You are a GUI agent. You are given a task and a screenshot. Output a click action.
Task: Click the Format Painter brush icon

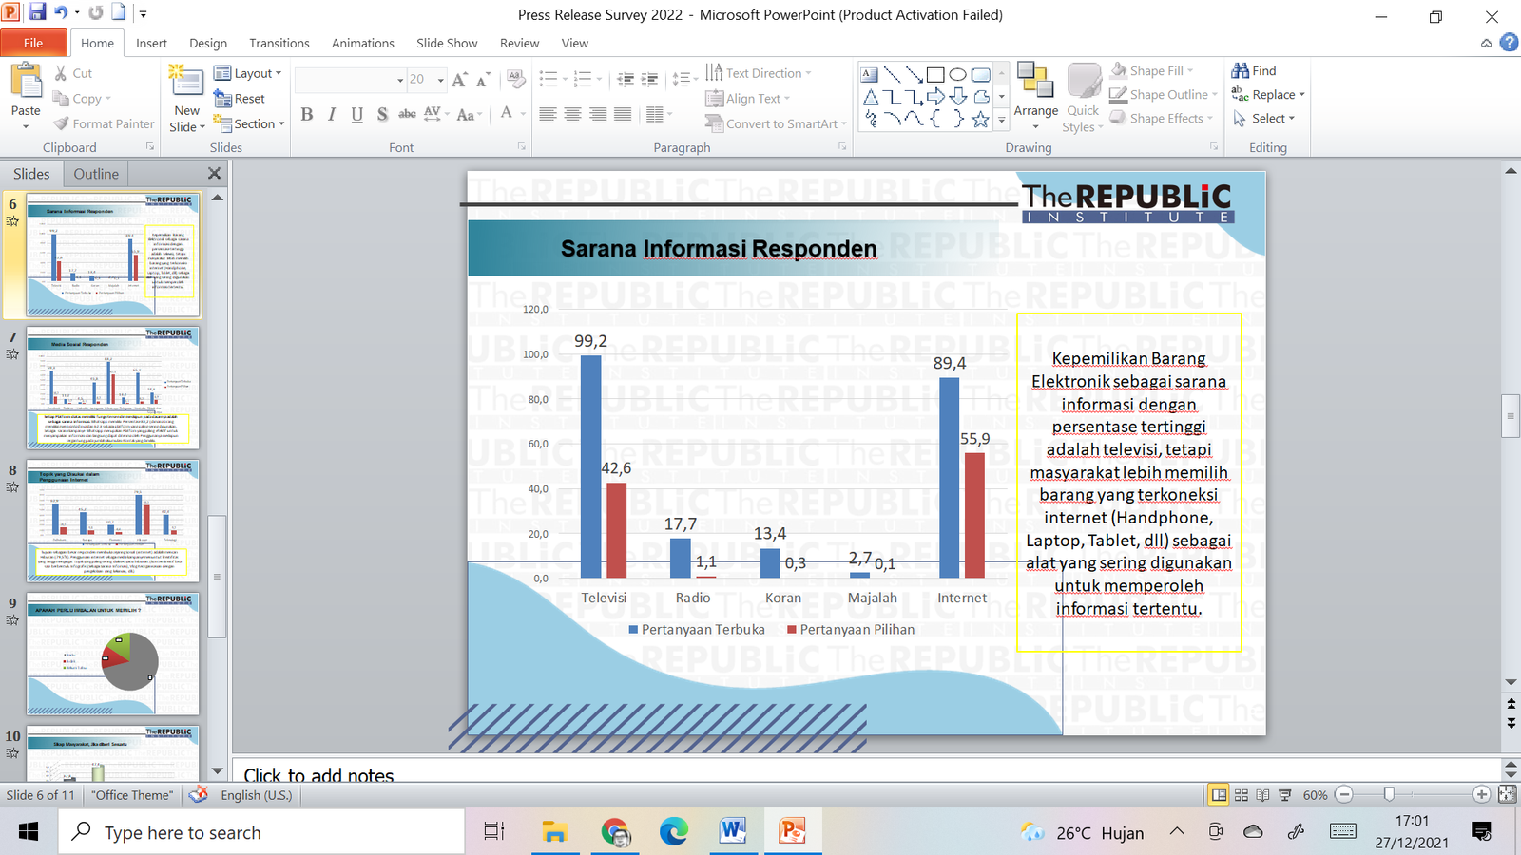point(61,123)
